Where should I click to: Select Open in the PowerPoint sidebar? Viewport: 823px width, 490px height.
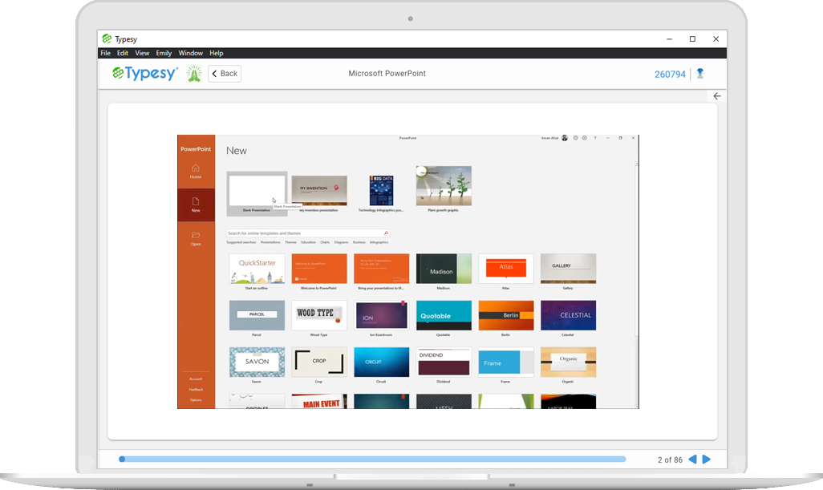pos(196,239)
